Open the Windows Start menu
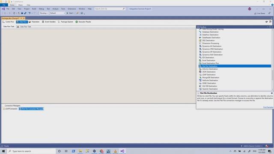The width and height of the screenshot is (274, 154). 3,151
